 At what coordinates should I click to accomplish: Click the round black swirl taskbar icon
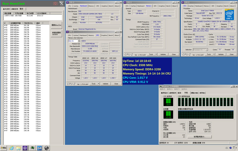coord(46,148)
